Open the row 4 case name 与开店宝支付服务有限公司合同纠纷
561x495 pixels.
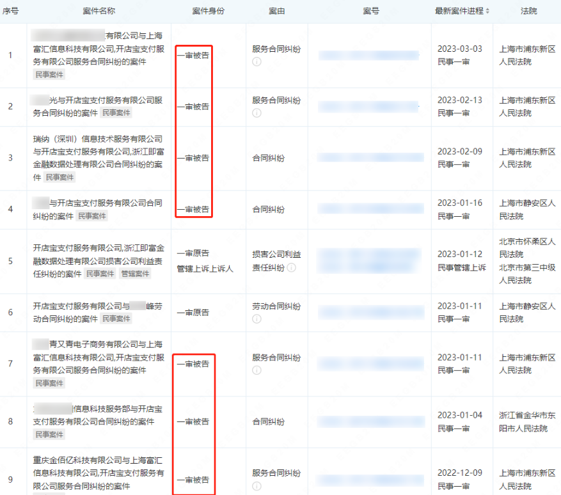coord(98,209)
